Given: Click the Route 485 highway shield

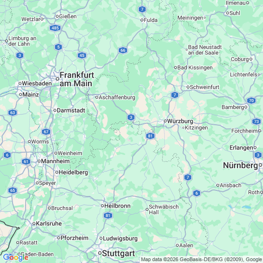Looking at the screenshot, I should point(55,28).
